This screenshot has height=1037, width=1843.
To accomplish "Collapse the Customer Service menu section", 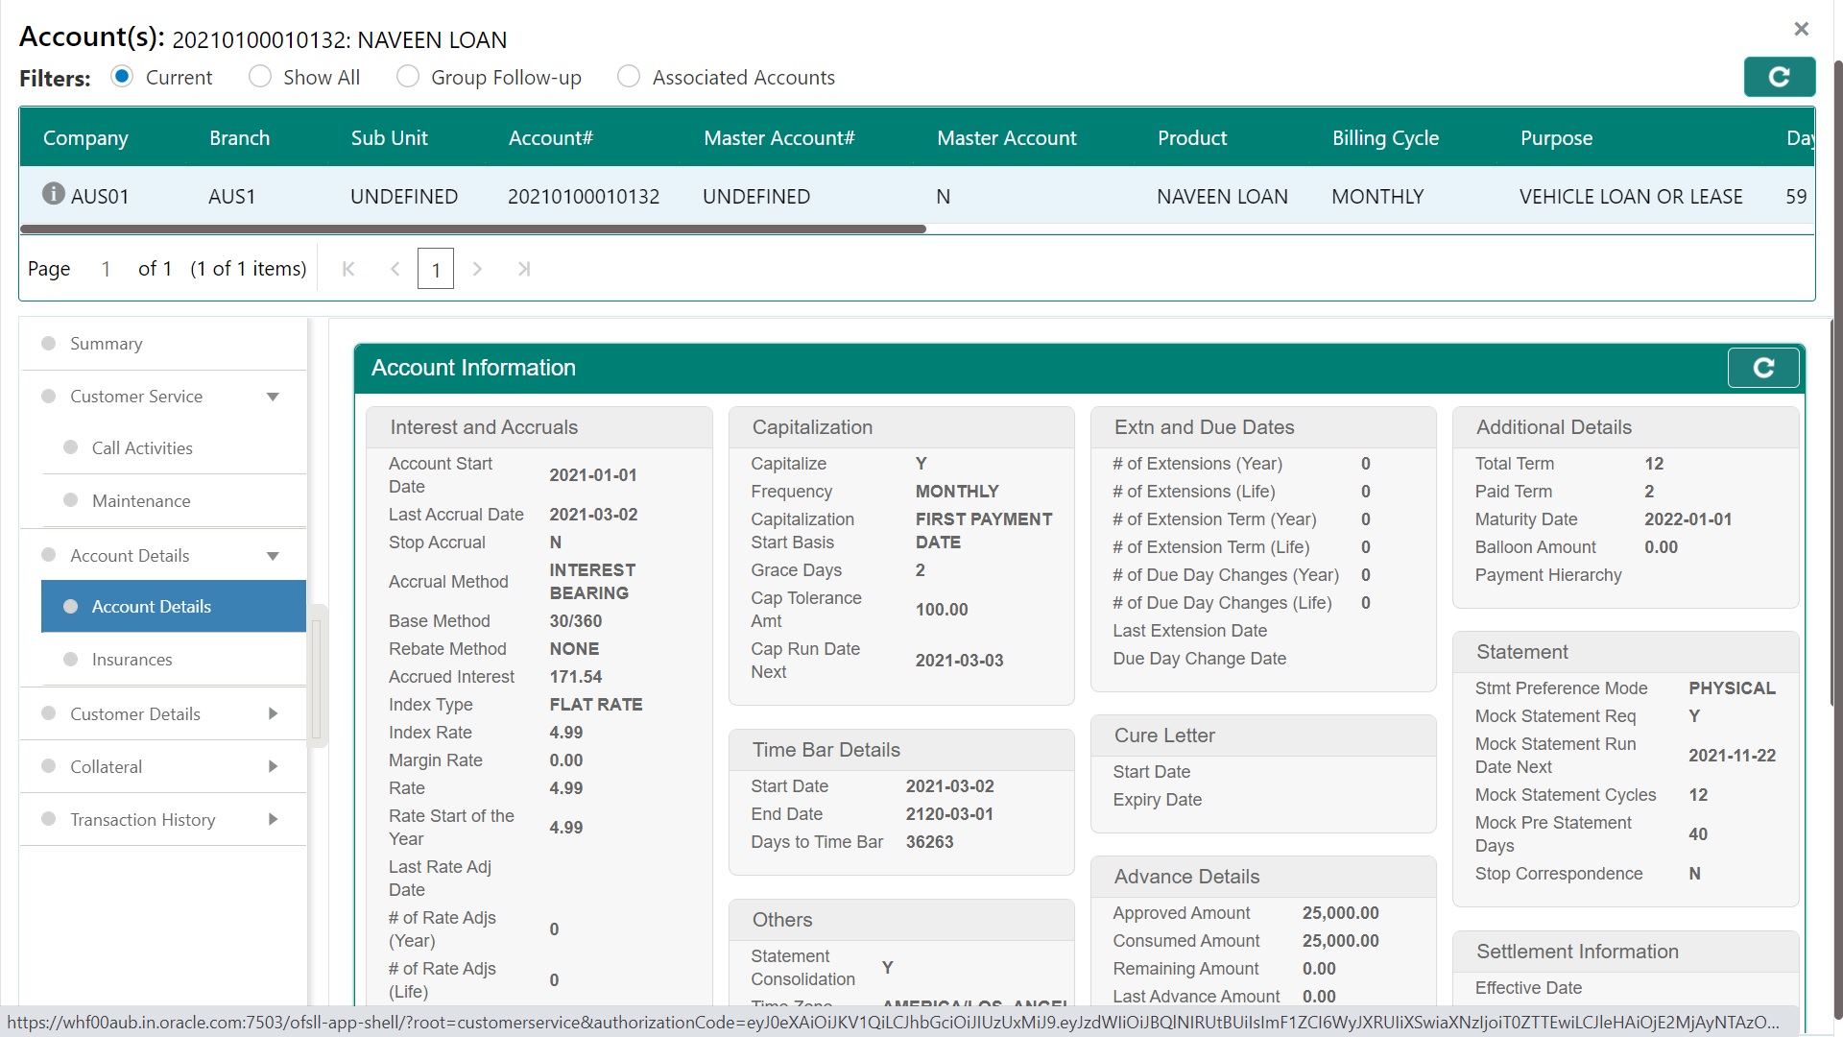I will pos(273,397).
